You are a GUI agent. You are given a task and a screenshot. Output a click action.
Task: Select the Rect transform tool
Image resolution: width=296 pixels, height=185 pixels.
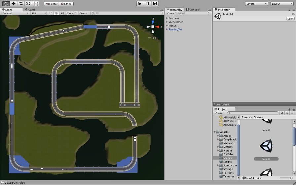[x=36, y=3]
